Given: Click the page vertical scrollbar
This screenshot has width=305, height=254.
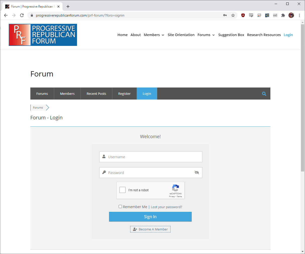Looking at the screenshot, I should (302, 100).
